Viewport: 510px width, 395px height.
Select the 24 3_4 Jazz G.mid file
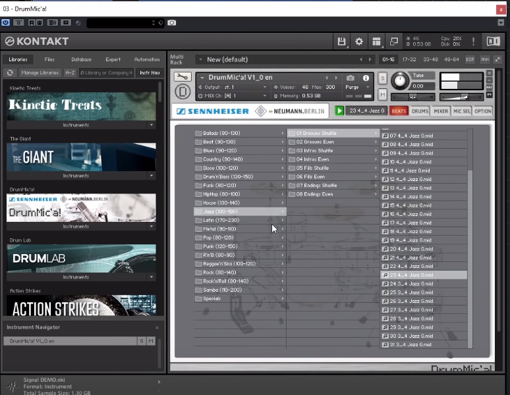pyautogui.click(x=424, y=284)
